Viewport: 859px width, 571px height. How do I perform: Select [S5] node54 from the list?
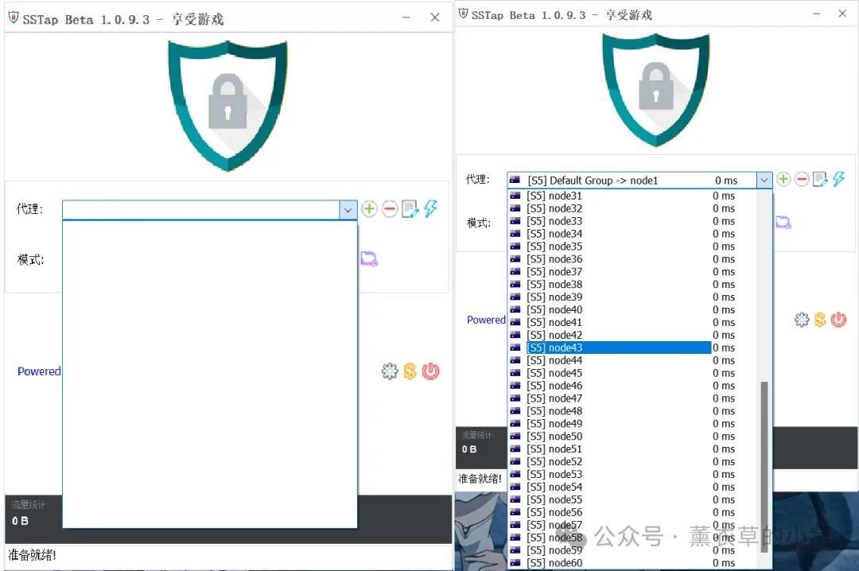(632, 487)
